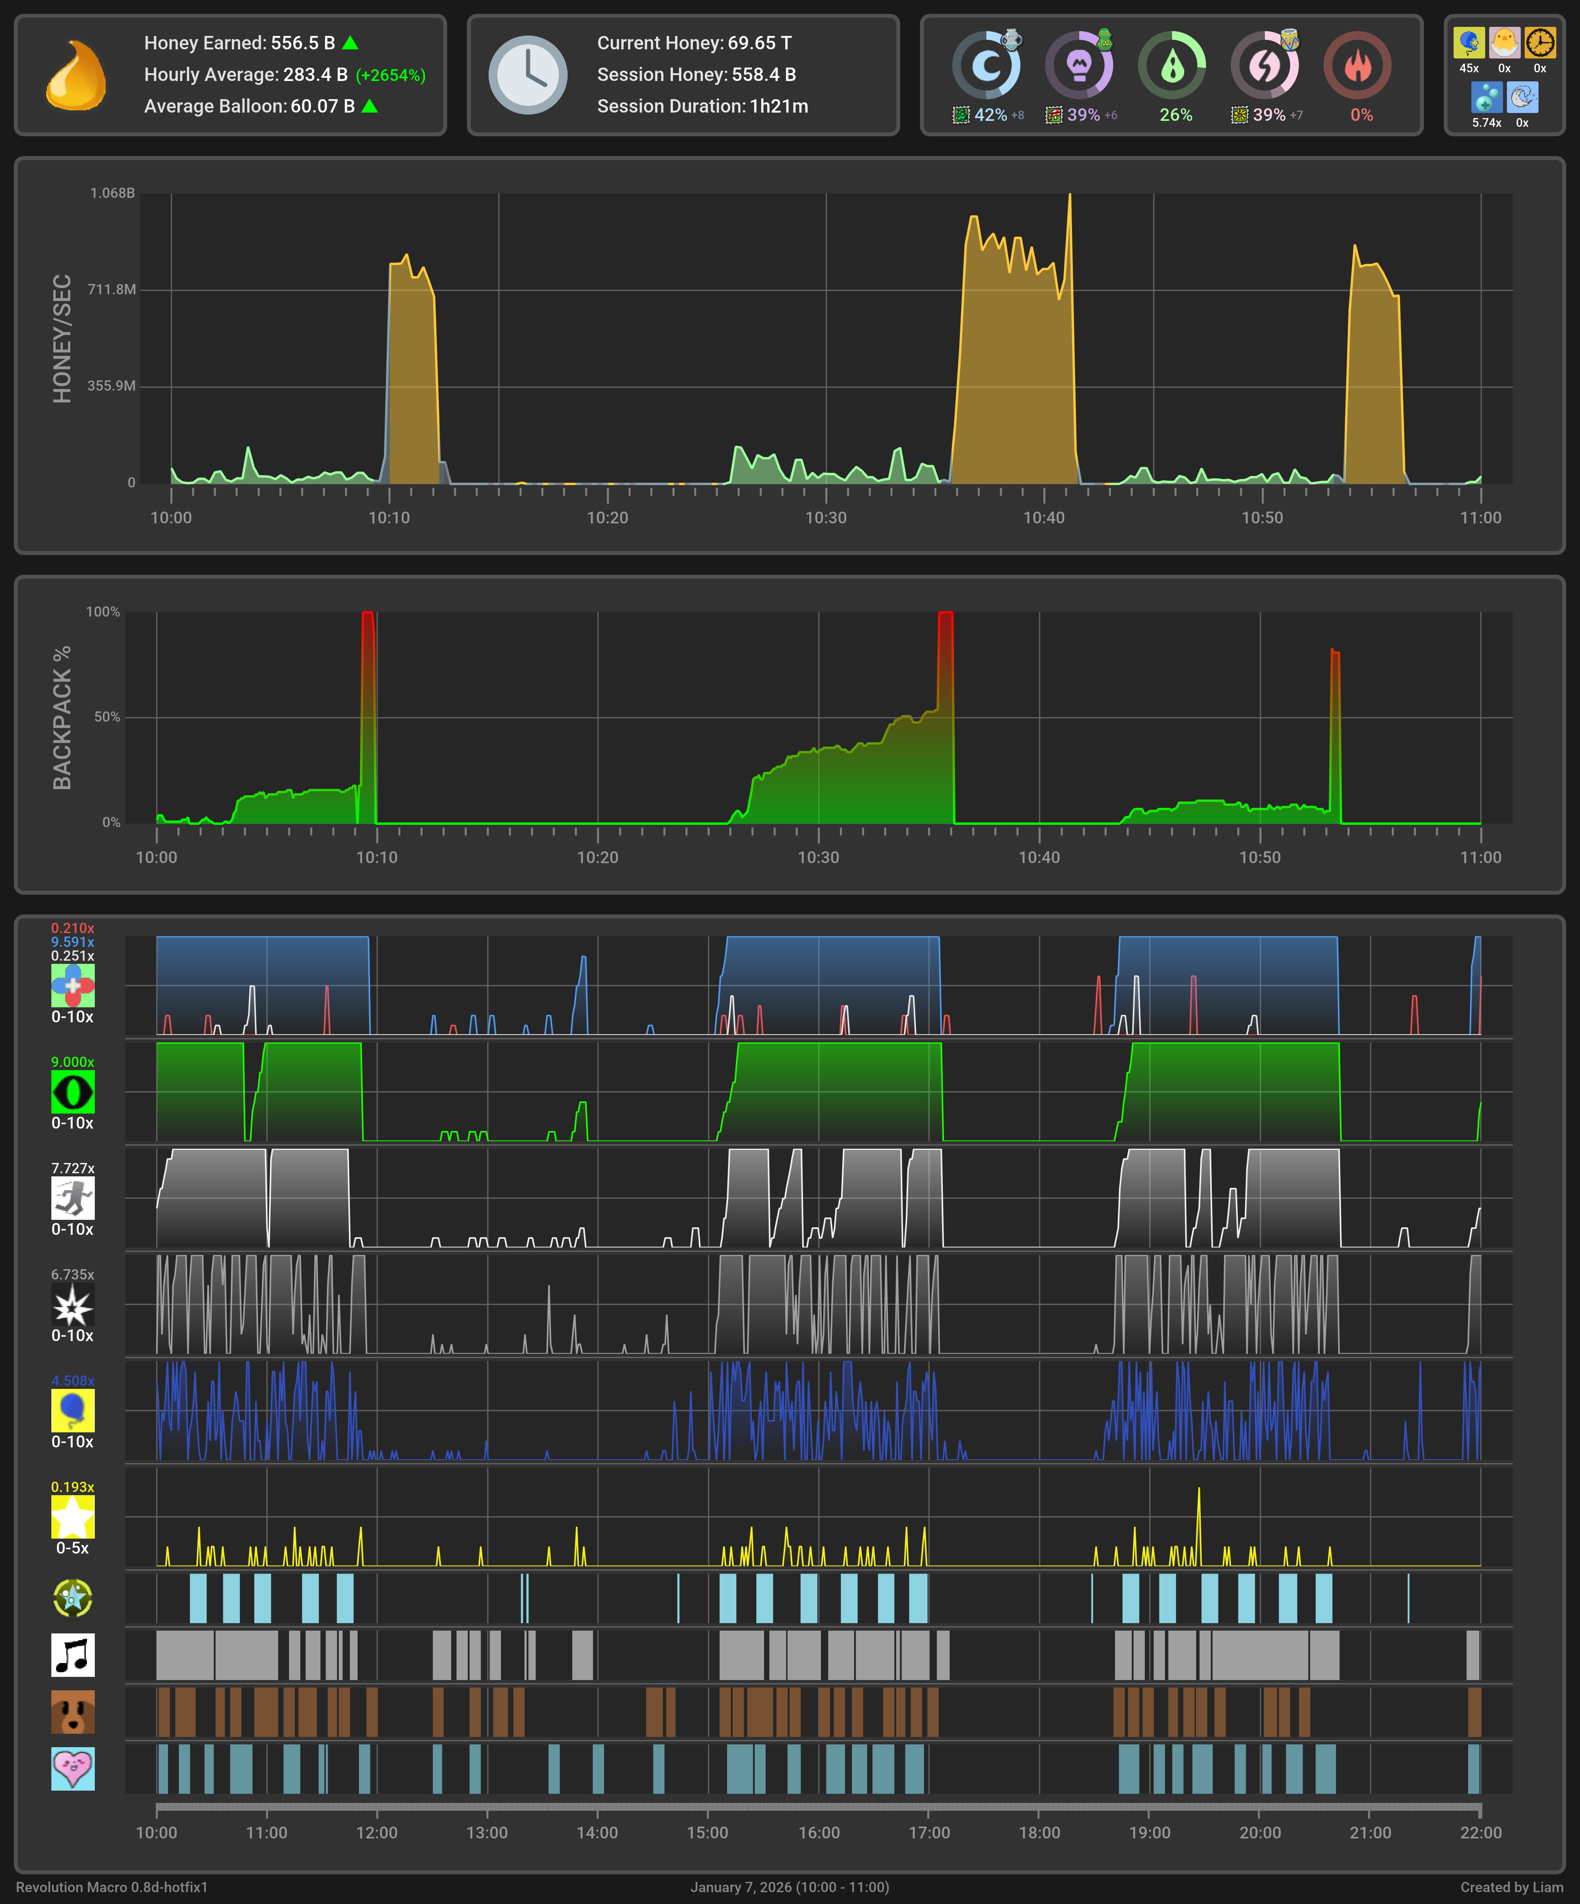Click the honey drop icon
Screen dimensions: 1580x1904
point(76,75)
